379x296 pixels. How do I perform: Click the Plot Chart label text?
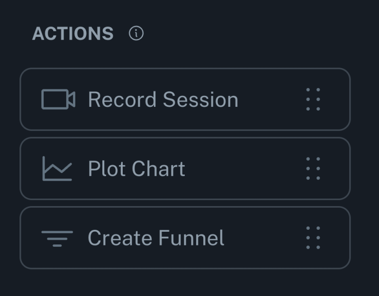point(136,168)
